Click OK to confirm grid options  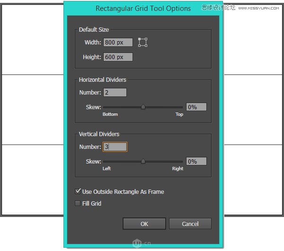click(144, 224)
